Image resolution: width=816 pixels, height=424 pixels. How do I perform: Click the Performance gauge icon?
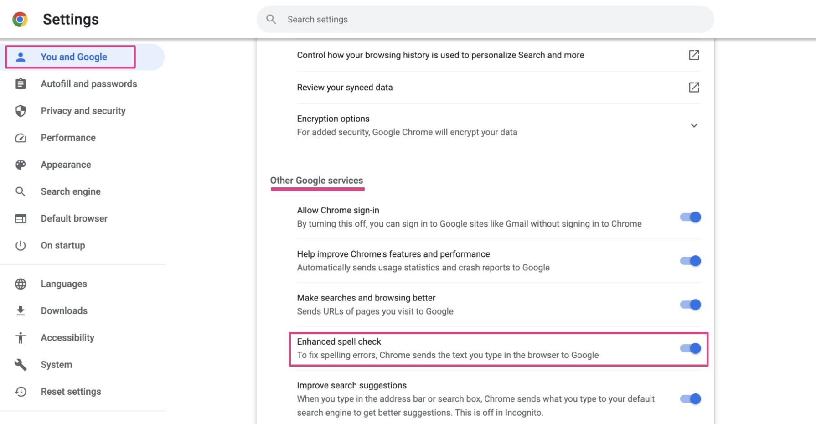21,138
